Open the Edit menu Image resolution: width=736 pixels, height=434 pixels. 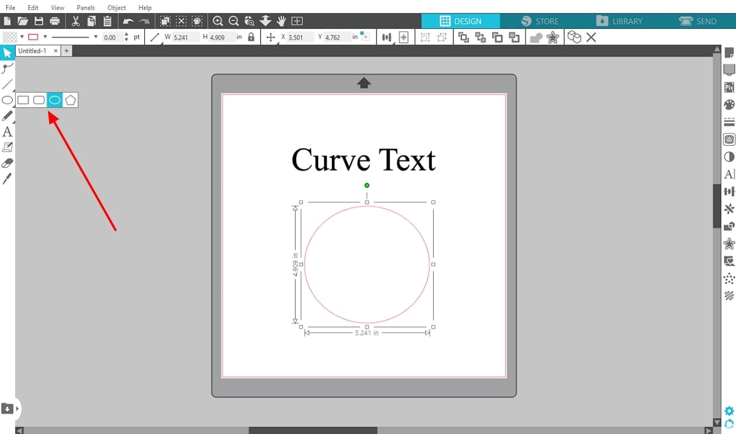(33, 8)
